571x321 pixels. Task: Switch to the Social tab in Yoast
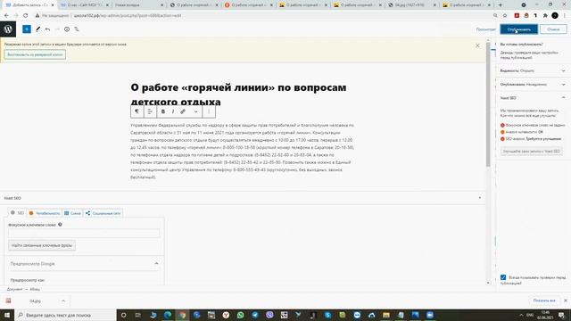103,213
